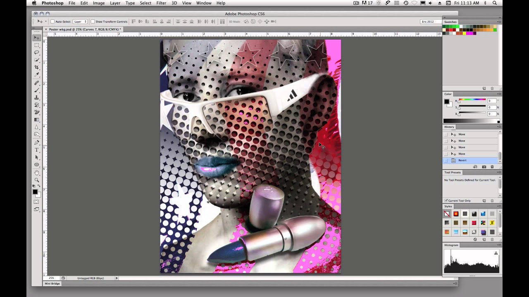The width and height of the screenshot is (529, 297).
Task: Click the H value input field
Action: pos(491,101)
